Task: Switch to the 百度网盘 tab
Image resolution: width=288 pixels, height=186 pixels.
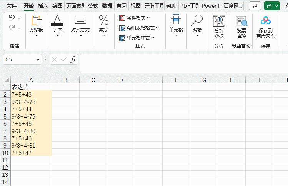Action: coord(233,6)
